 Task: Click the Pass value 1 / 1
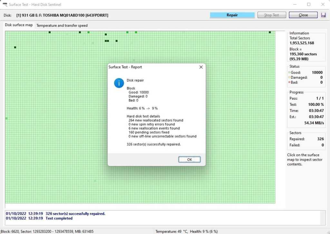(320, 98)
